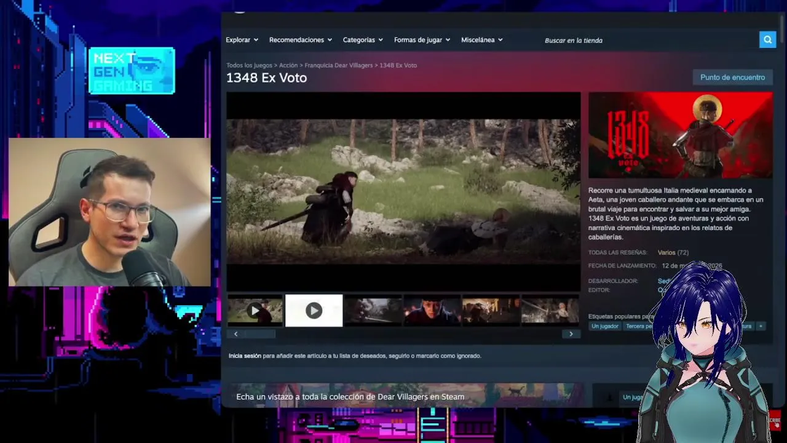This screenshot has width=787, height=443.
Task: Click the FECHA DE LANZAMIENTO label
Action: click(622, 266)
